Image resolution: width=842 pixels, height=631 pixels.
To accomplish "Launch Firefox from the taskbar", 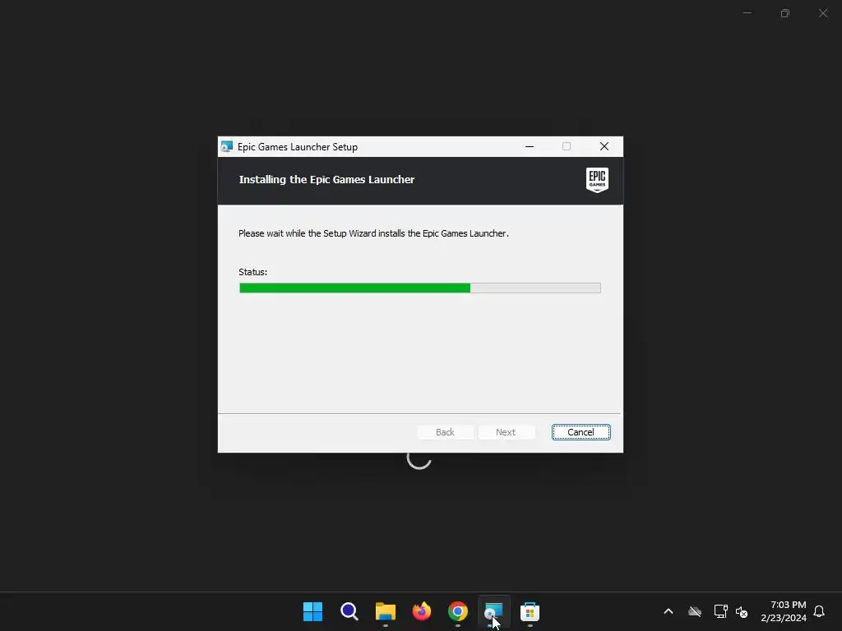I will [422, 611].
